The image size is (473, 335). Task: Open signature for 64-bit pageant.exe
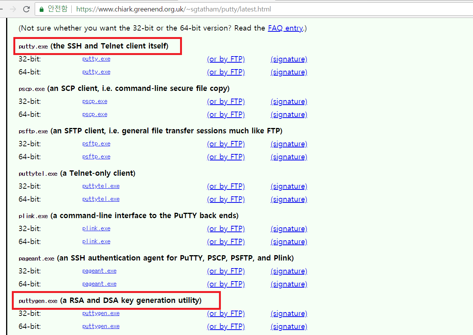click(289, 284)
